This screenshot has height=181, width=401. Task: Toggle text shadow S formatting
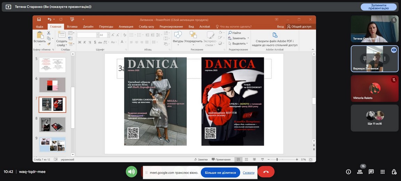[x=95, y=42]
